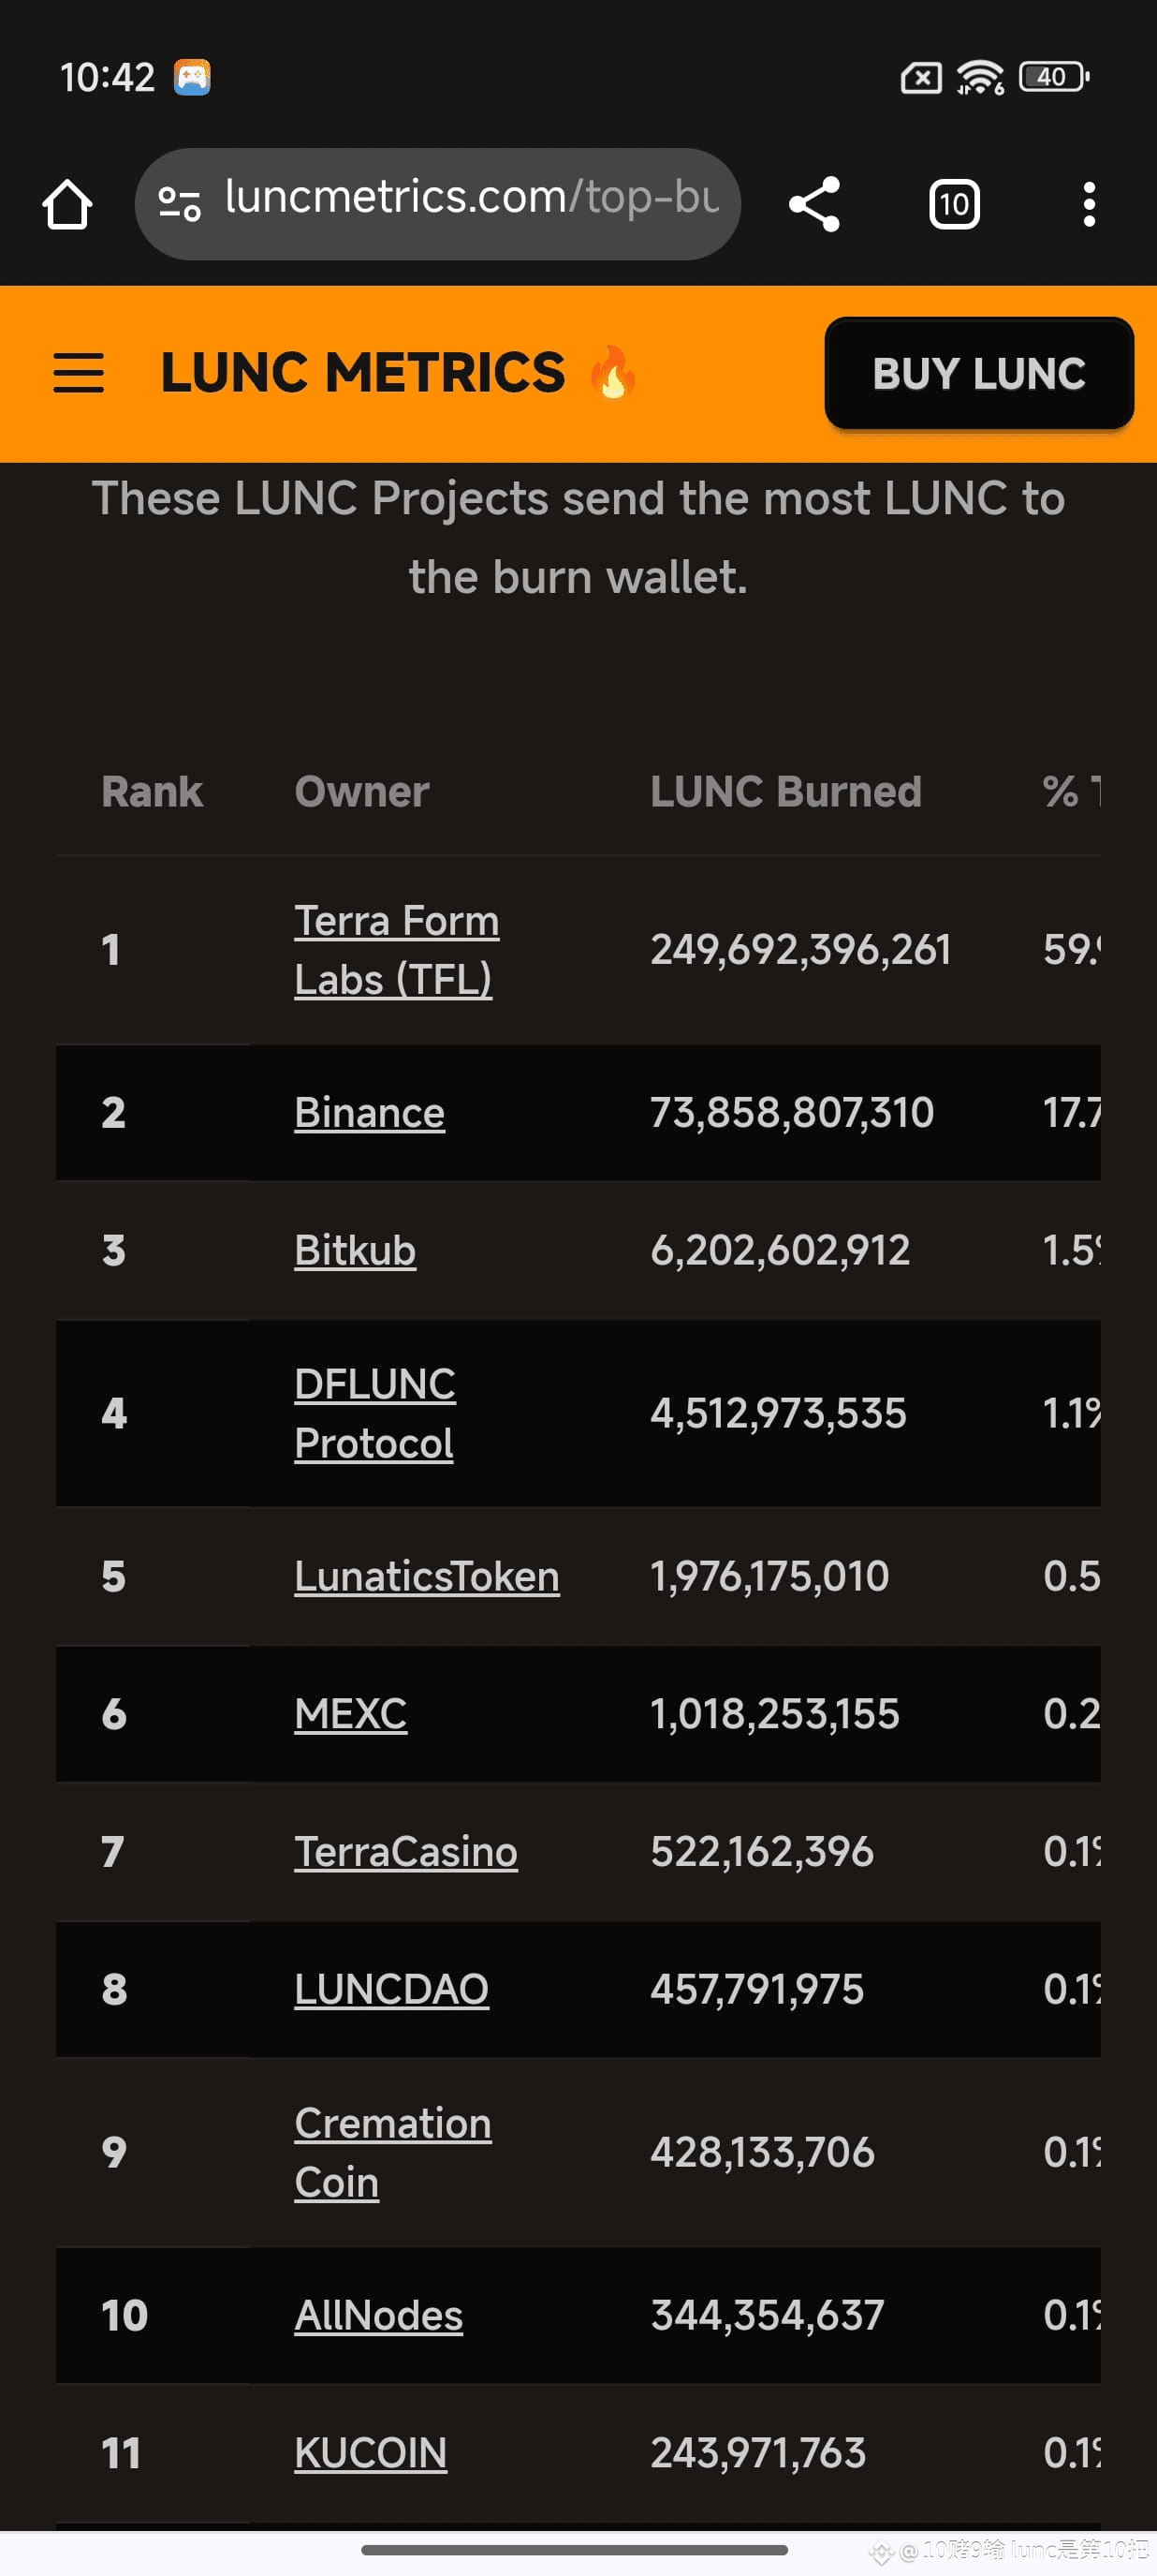
Task: Tap the luncmetrics.com address bar
Action: pos(438,204)
